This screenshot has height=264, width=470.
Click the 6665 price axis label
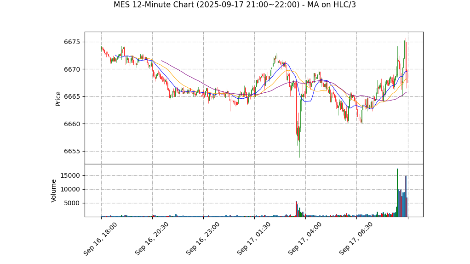click(x=72, y=97)
